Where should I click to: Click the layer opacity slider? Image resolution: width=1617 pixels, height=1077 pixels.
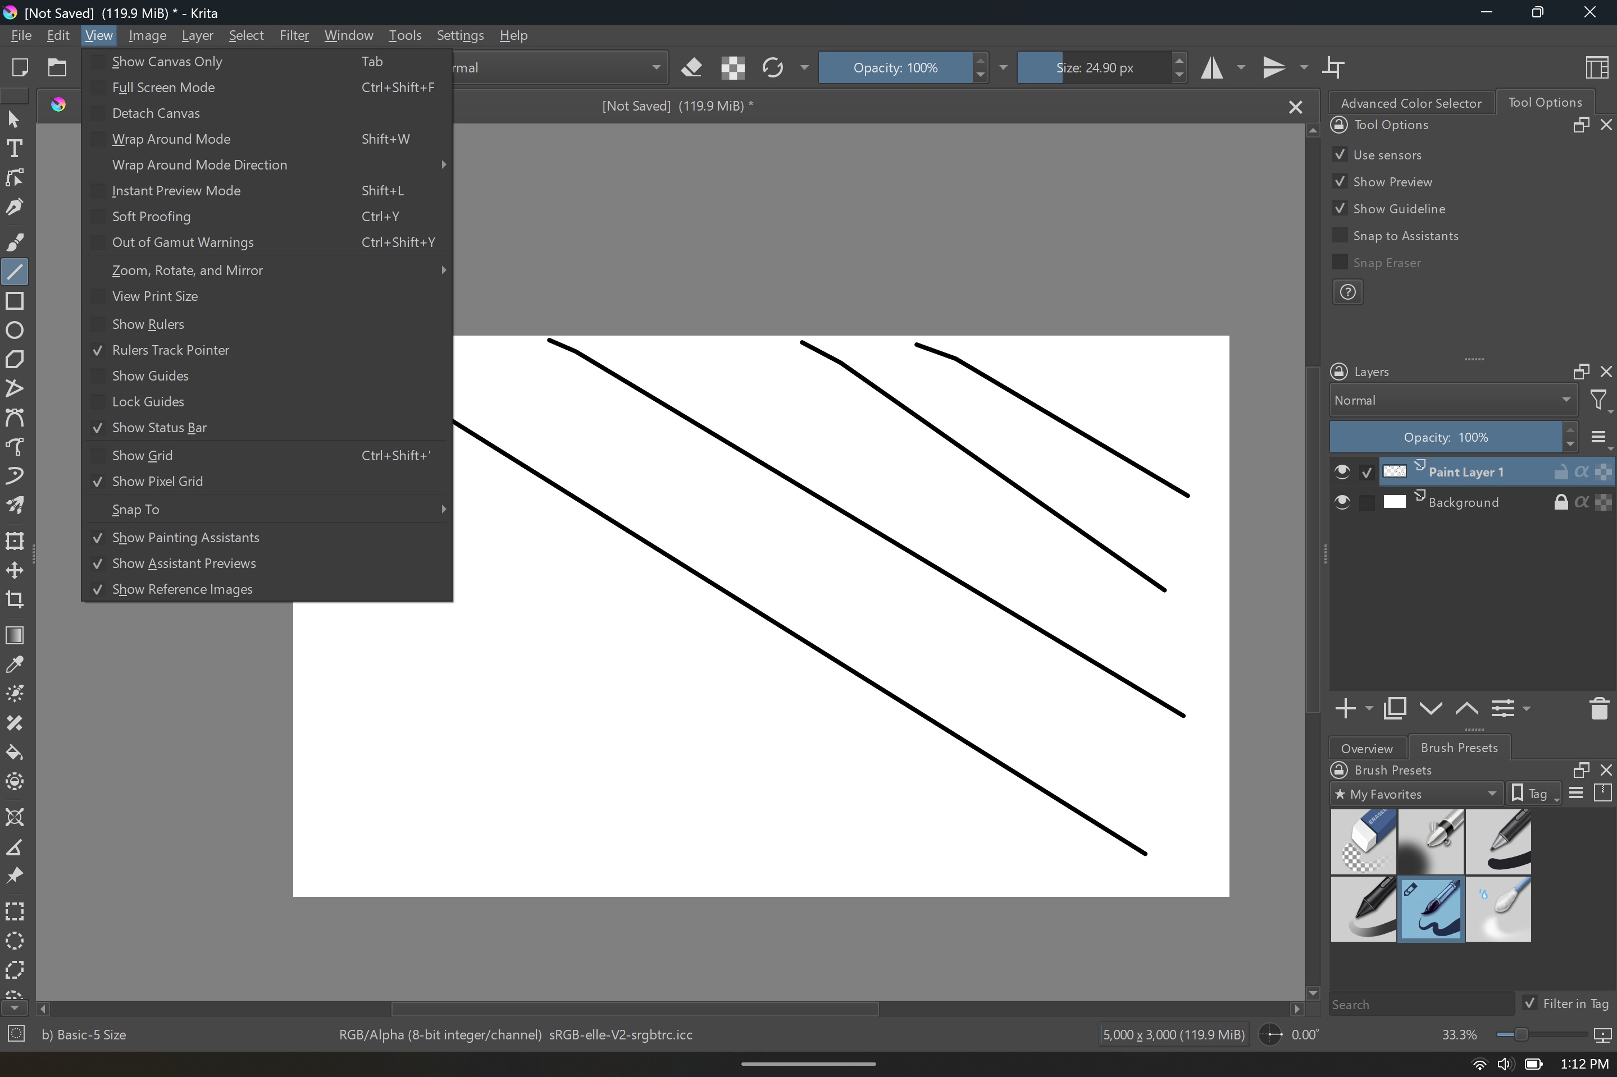1452,437
